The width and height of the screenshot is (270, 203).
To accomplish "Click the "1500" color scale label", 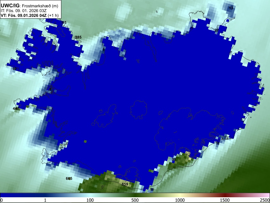I will point(225,200).
